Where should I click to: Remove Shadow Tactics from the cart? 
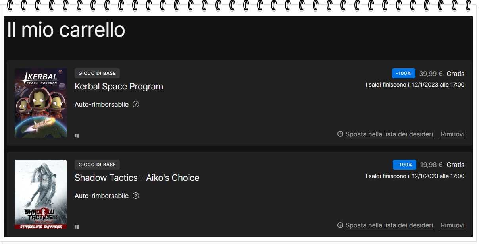[452, 225]
